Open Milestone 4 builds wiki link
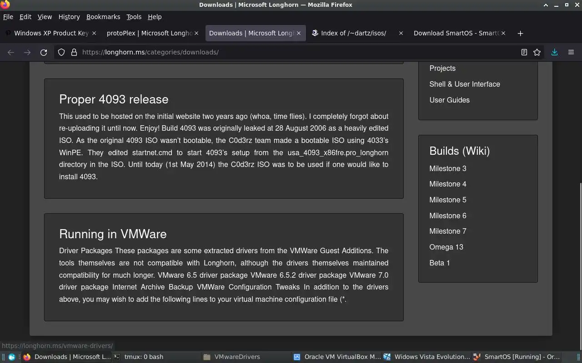 click(448, 184)
